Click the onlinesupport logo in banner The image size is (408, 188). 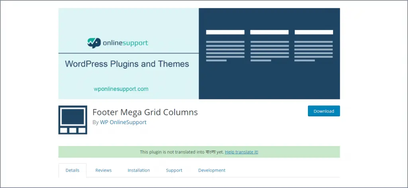pos(118,43)
